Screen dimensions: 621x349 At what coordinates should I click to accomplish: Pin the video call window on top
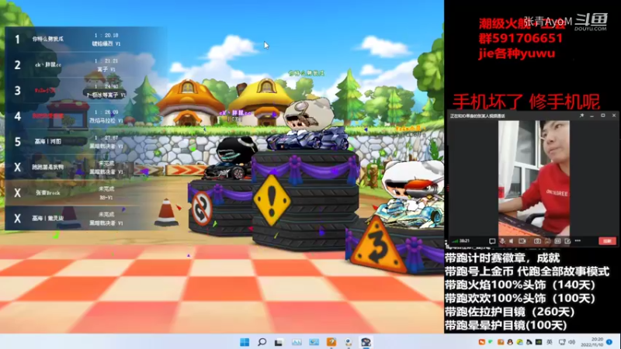click(x=581, y=116)
